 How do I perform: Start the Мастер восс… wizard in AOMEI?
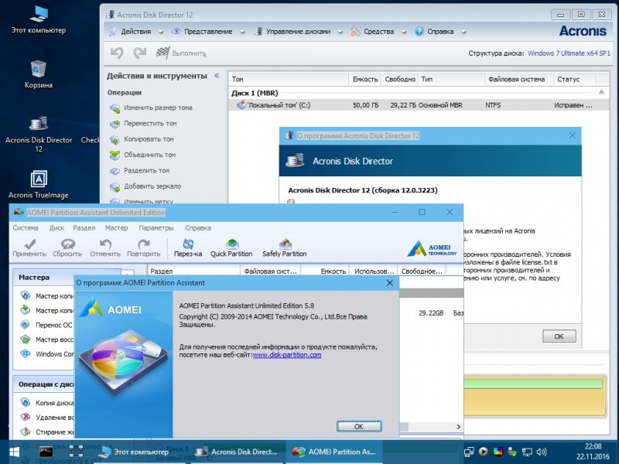pyautogui.click(x=46, y=339)
